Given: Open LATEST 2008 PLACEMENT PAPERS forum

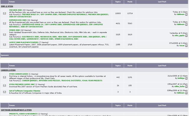Looking at the screenshot, I should [24, 43].
